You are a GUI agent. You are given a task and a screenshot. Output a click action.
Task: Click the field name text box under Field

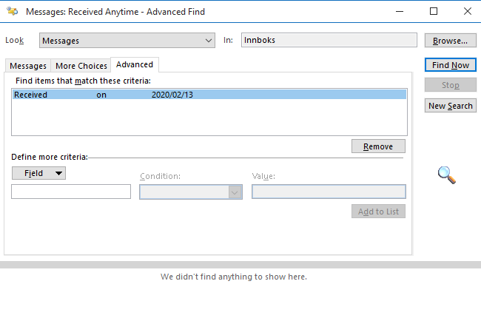(71, 192)
